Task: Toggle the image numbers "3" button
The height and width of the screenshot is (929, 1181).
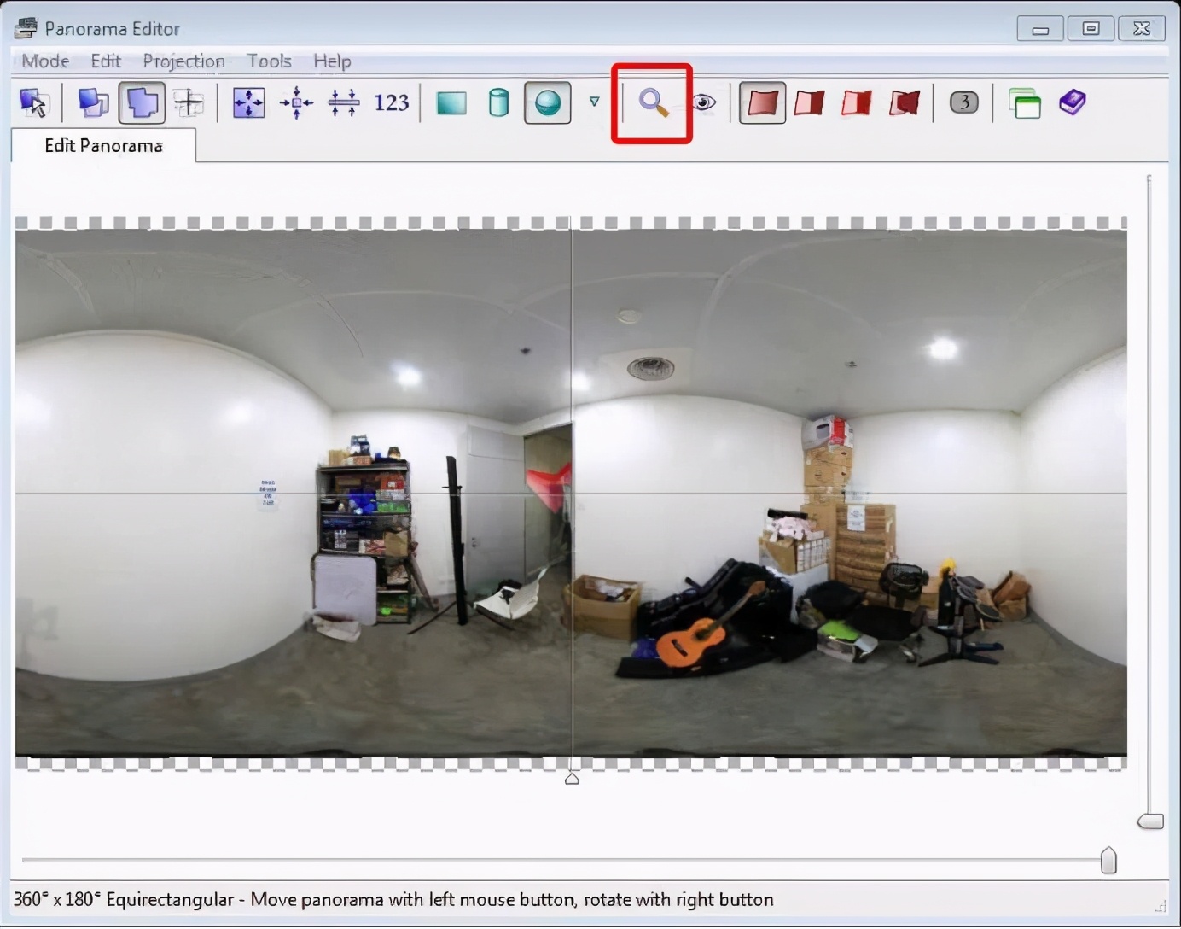Action: pyautogui.click(x=964, y=102)
